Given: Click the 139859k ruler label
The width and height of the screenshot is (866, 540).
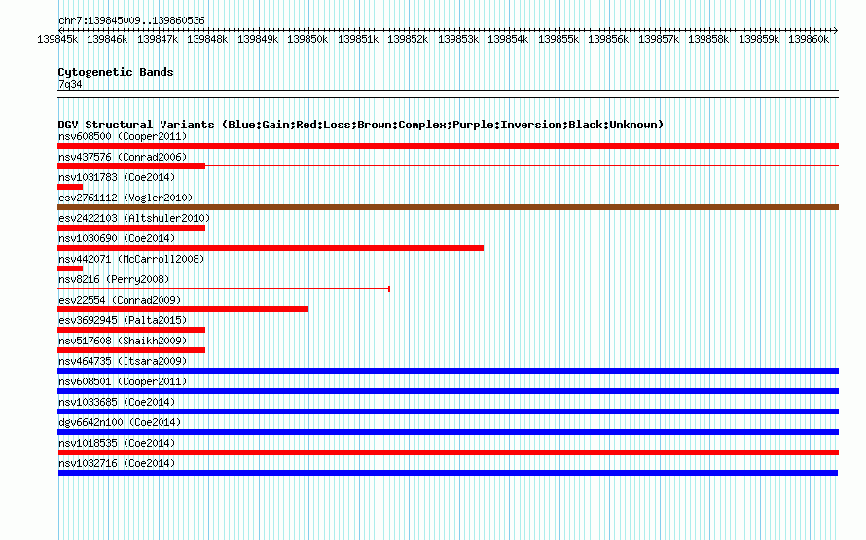Looking at the screenshot, I should pyautogui.click(x=759, y=39).
